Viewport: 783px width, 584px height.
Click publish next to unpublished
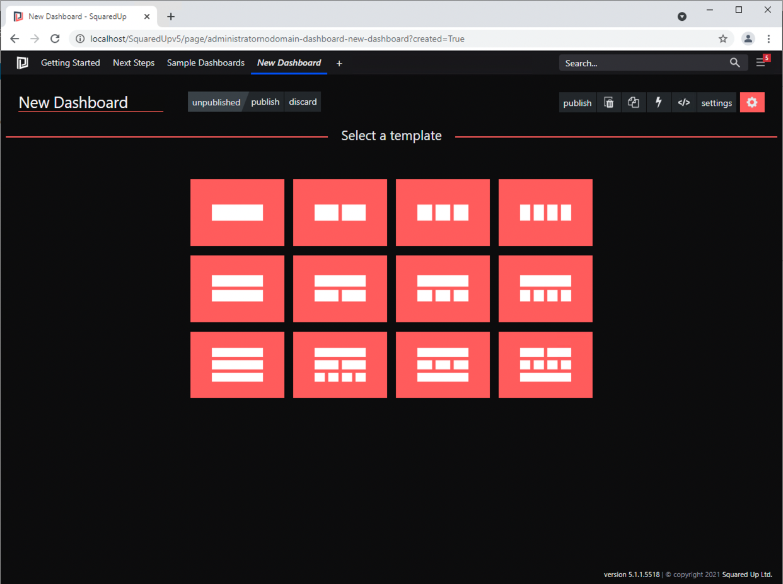click(x=265, y=102)
